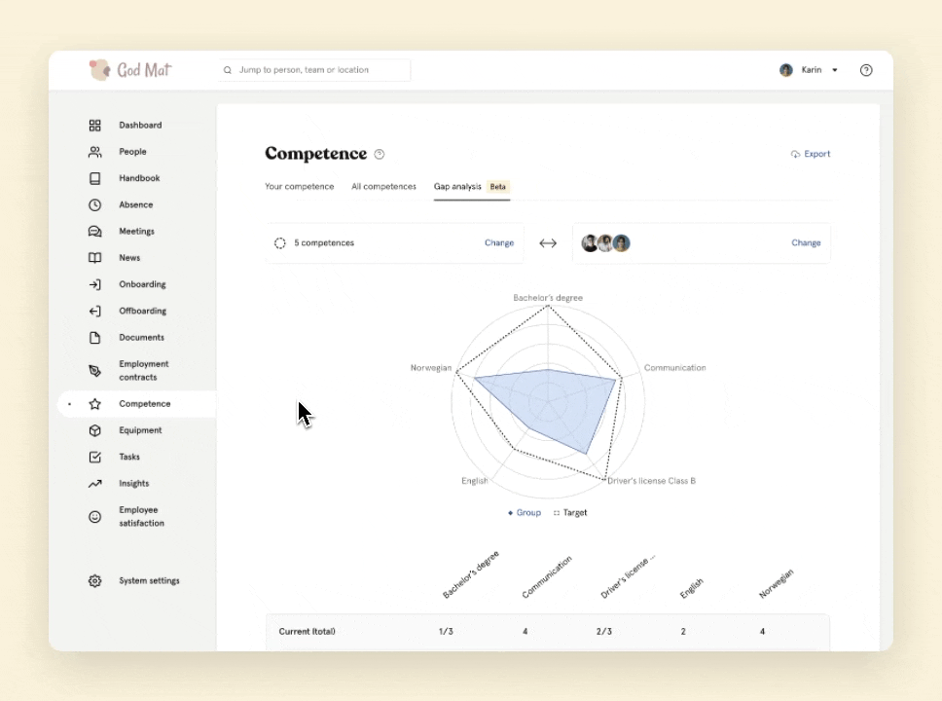The height and width of the screenshot is (701, 942).
Task: Click the Export link
Action: 811,153
